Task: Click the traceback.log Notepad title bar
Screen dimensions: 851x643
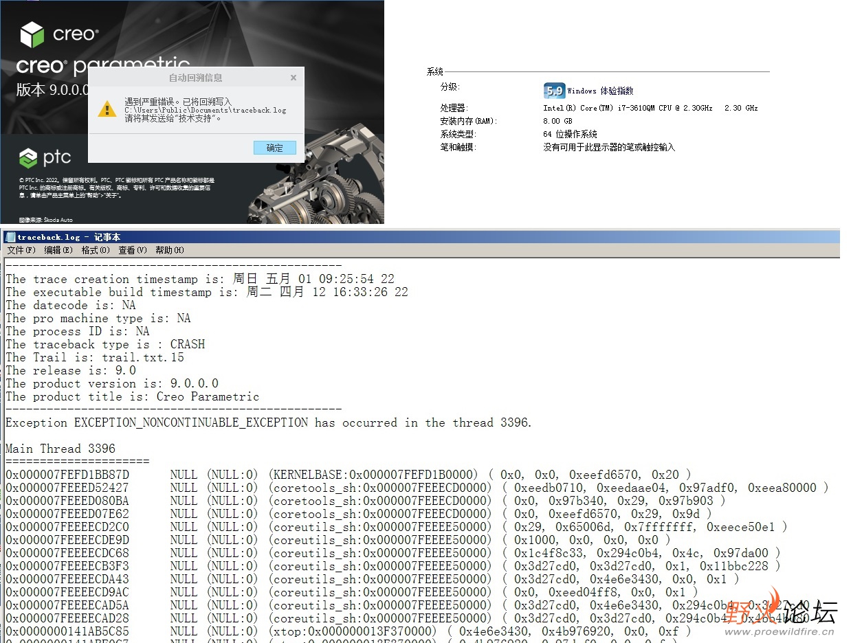Action: (x=421, y=237)
